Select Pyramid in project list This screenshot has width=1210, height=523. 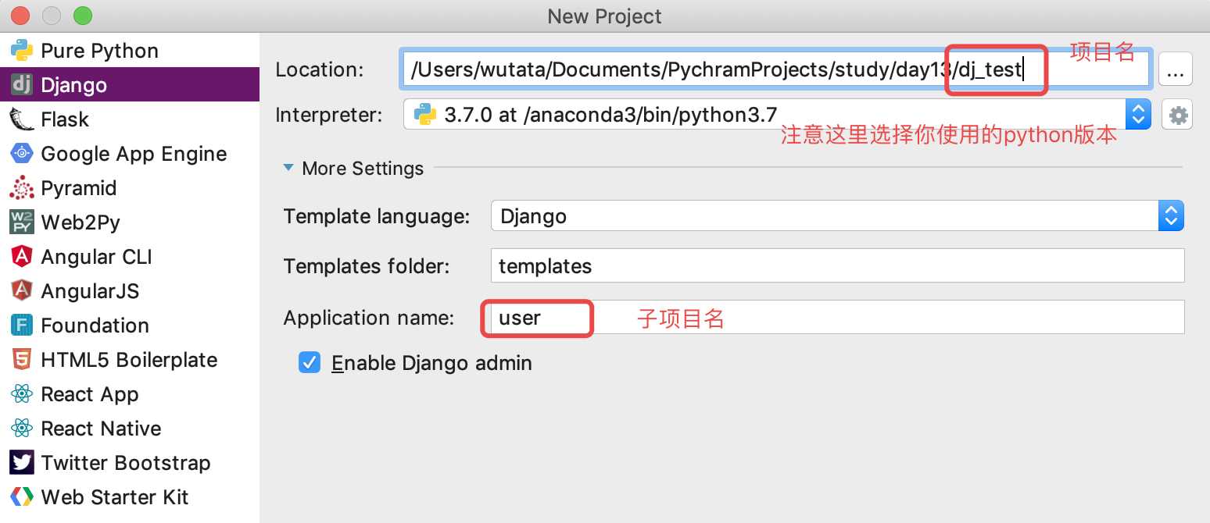click(x=78, y=188)
